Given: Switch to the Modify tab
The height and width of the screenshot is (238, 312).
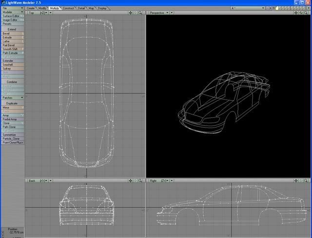Looking at the screenshot, I should 42,8.
